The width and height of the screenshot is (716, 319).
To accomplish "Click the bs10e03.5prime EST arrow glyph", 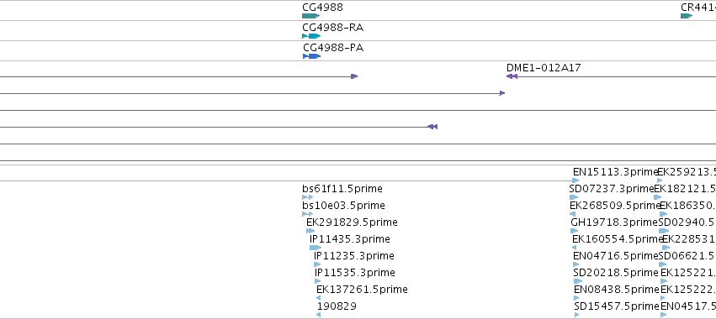I will tap(307, 214).
